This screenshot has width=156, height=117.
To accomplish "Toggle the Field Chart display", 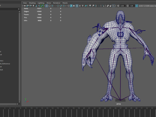I will point(58,6).
